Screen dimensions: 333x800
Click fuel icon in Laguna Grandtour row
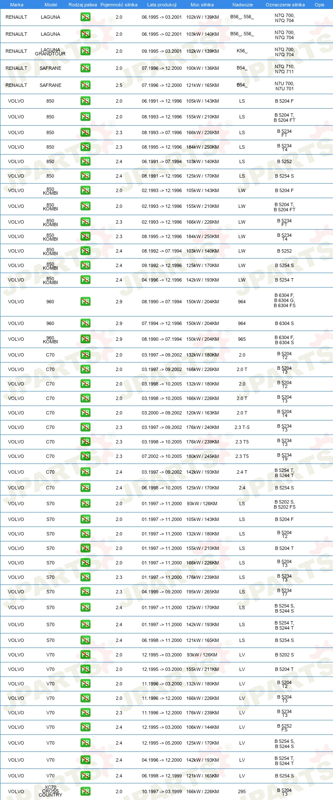tap(85, 51)
